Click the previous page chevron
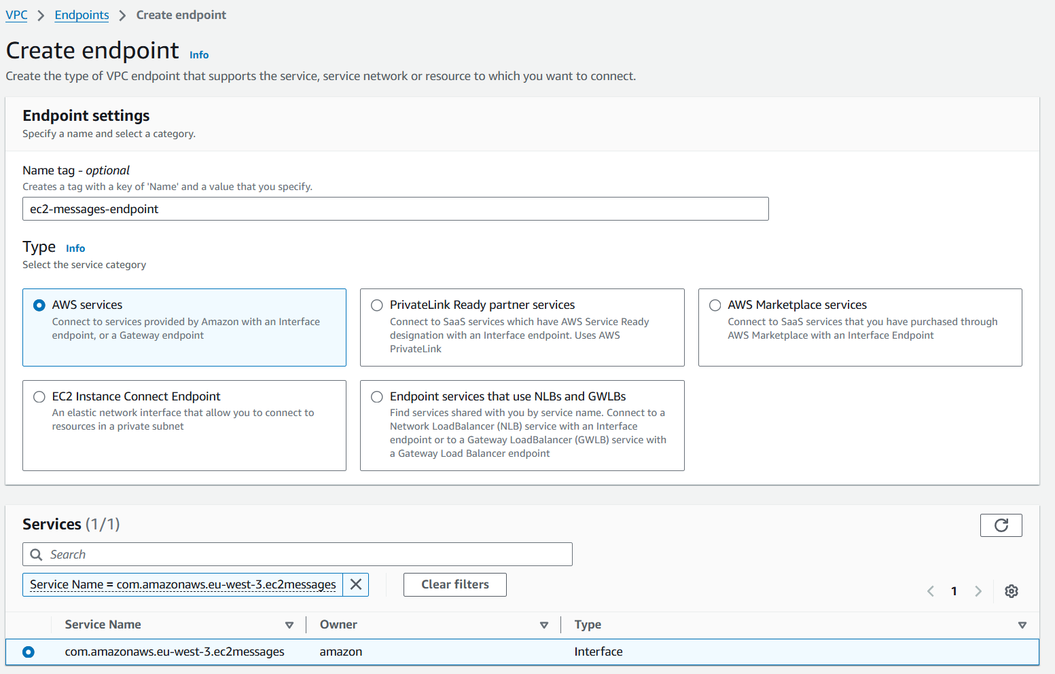This screenshot has width=1055, height=674. click(x=930, y=591)
